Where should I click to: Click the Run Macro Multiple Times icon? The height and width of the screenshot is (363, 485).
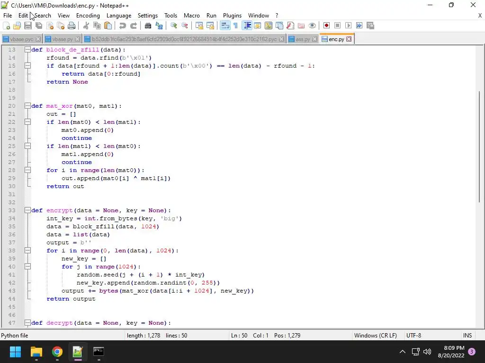pos(359,26)
